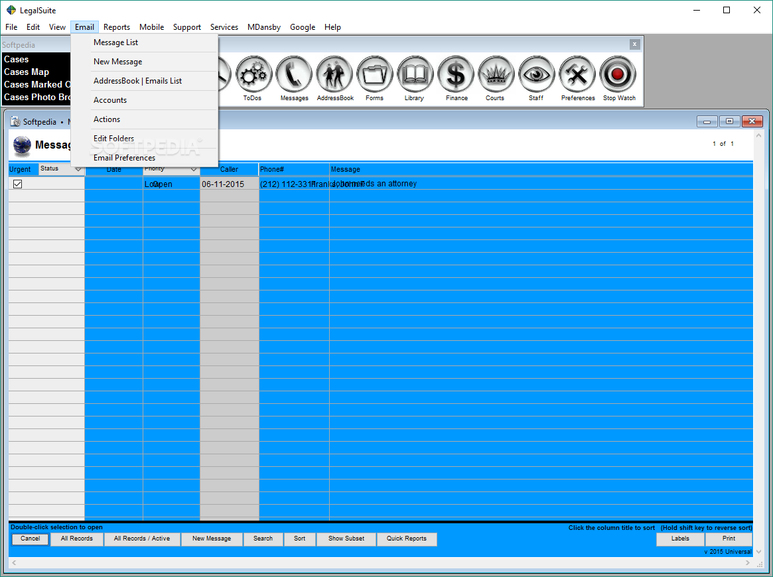Select Cases Marked entry in the sidebar
Screen dimensions: 773x577
click(36, 85)
